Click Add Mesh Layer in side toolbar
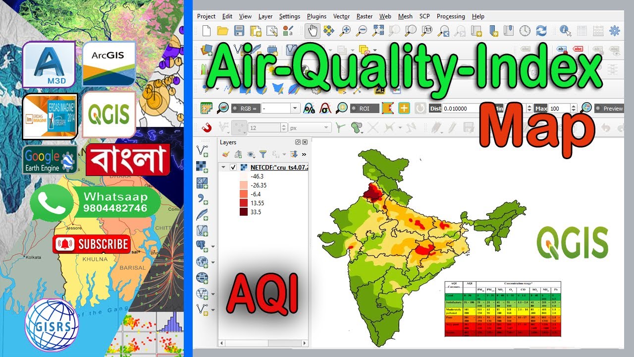This screenshot has width=634, height=357. (x=202, y=183)
